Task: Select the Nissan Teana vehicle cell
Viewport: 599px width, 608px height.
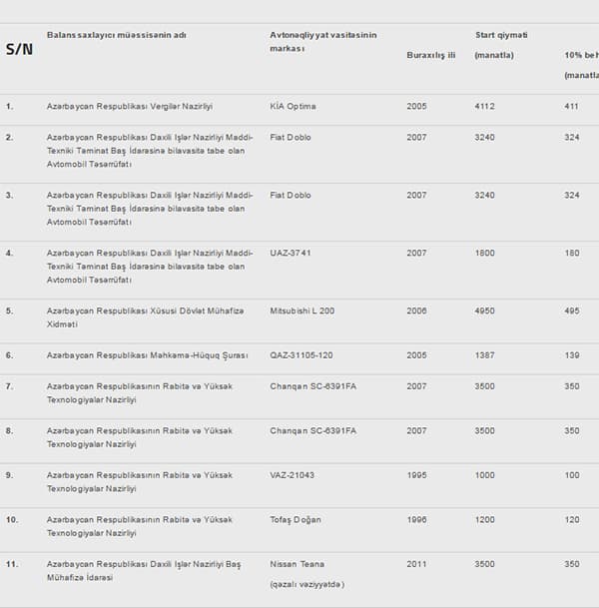Action: pos(297,564)
